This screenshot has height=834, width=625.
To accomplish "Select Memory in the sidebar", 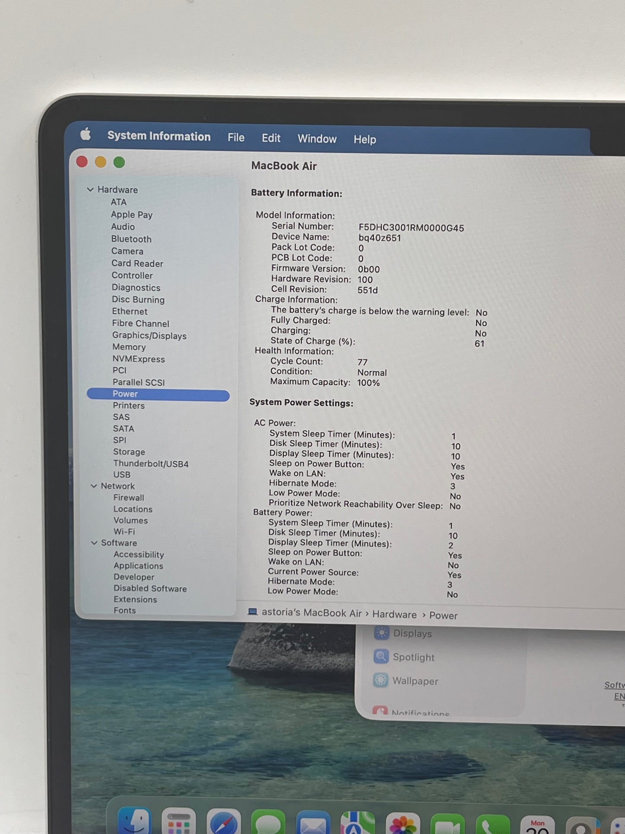I will [129, 347].
